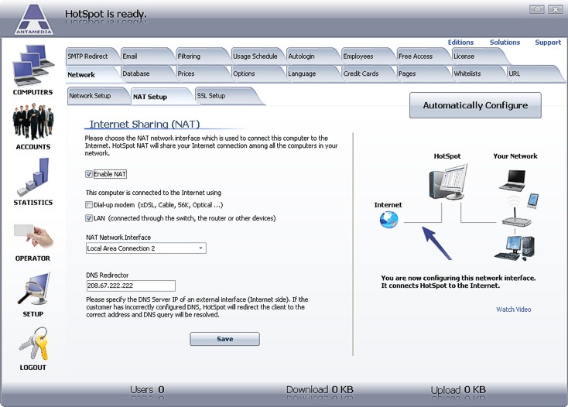Close the HotSpot window
The width and height of the screenshot is (568, 407).
[556, 9]
